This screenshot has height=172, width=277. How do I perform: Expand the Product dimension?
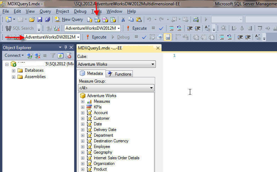pyautogui.click(x=83, y=169)
